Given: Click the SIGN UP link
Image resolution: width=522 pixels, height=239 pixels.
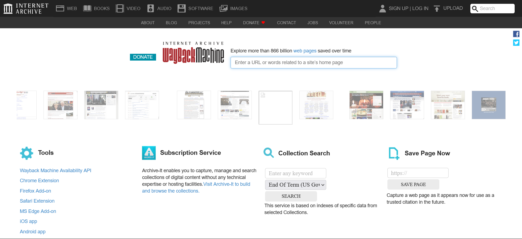Looking at the screenshot, I should tap(399, 8).
